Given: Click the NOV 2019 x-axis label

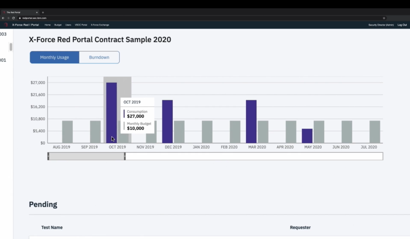Looking at the screenshot, I should [x=145, y=147].
